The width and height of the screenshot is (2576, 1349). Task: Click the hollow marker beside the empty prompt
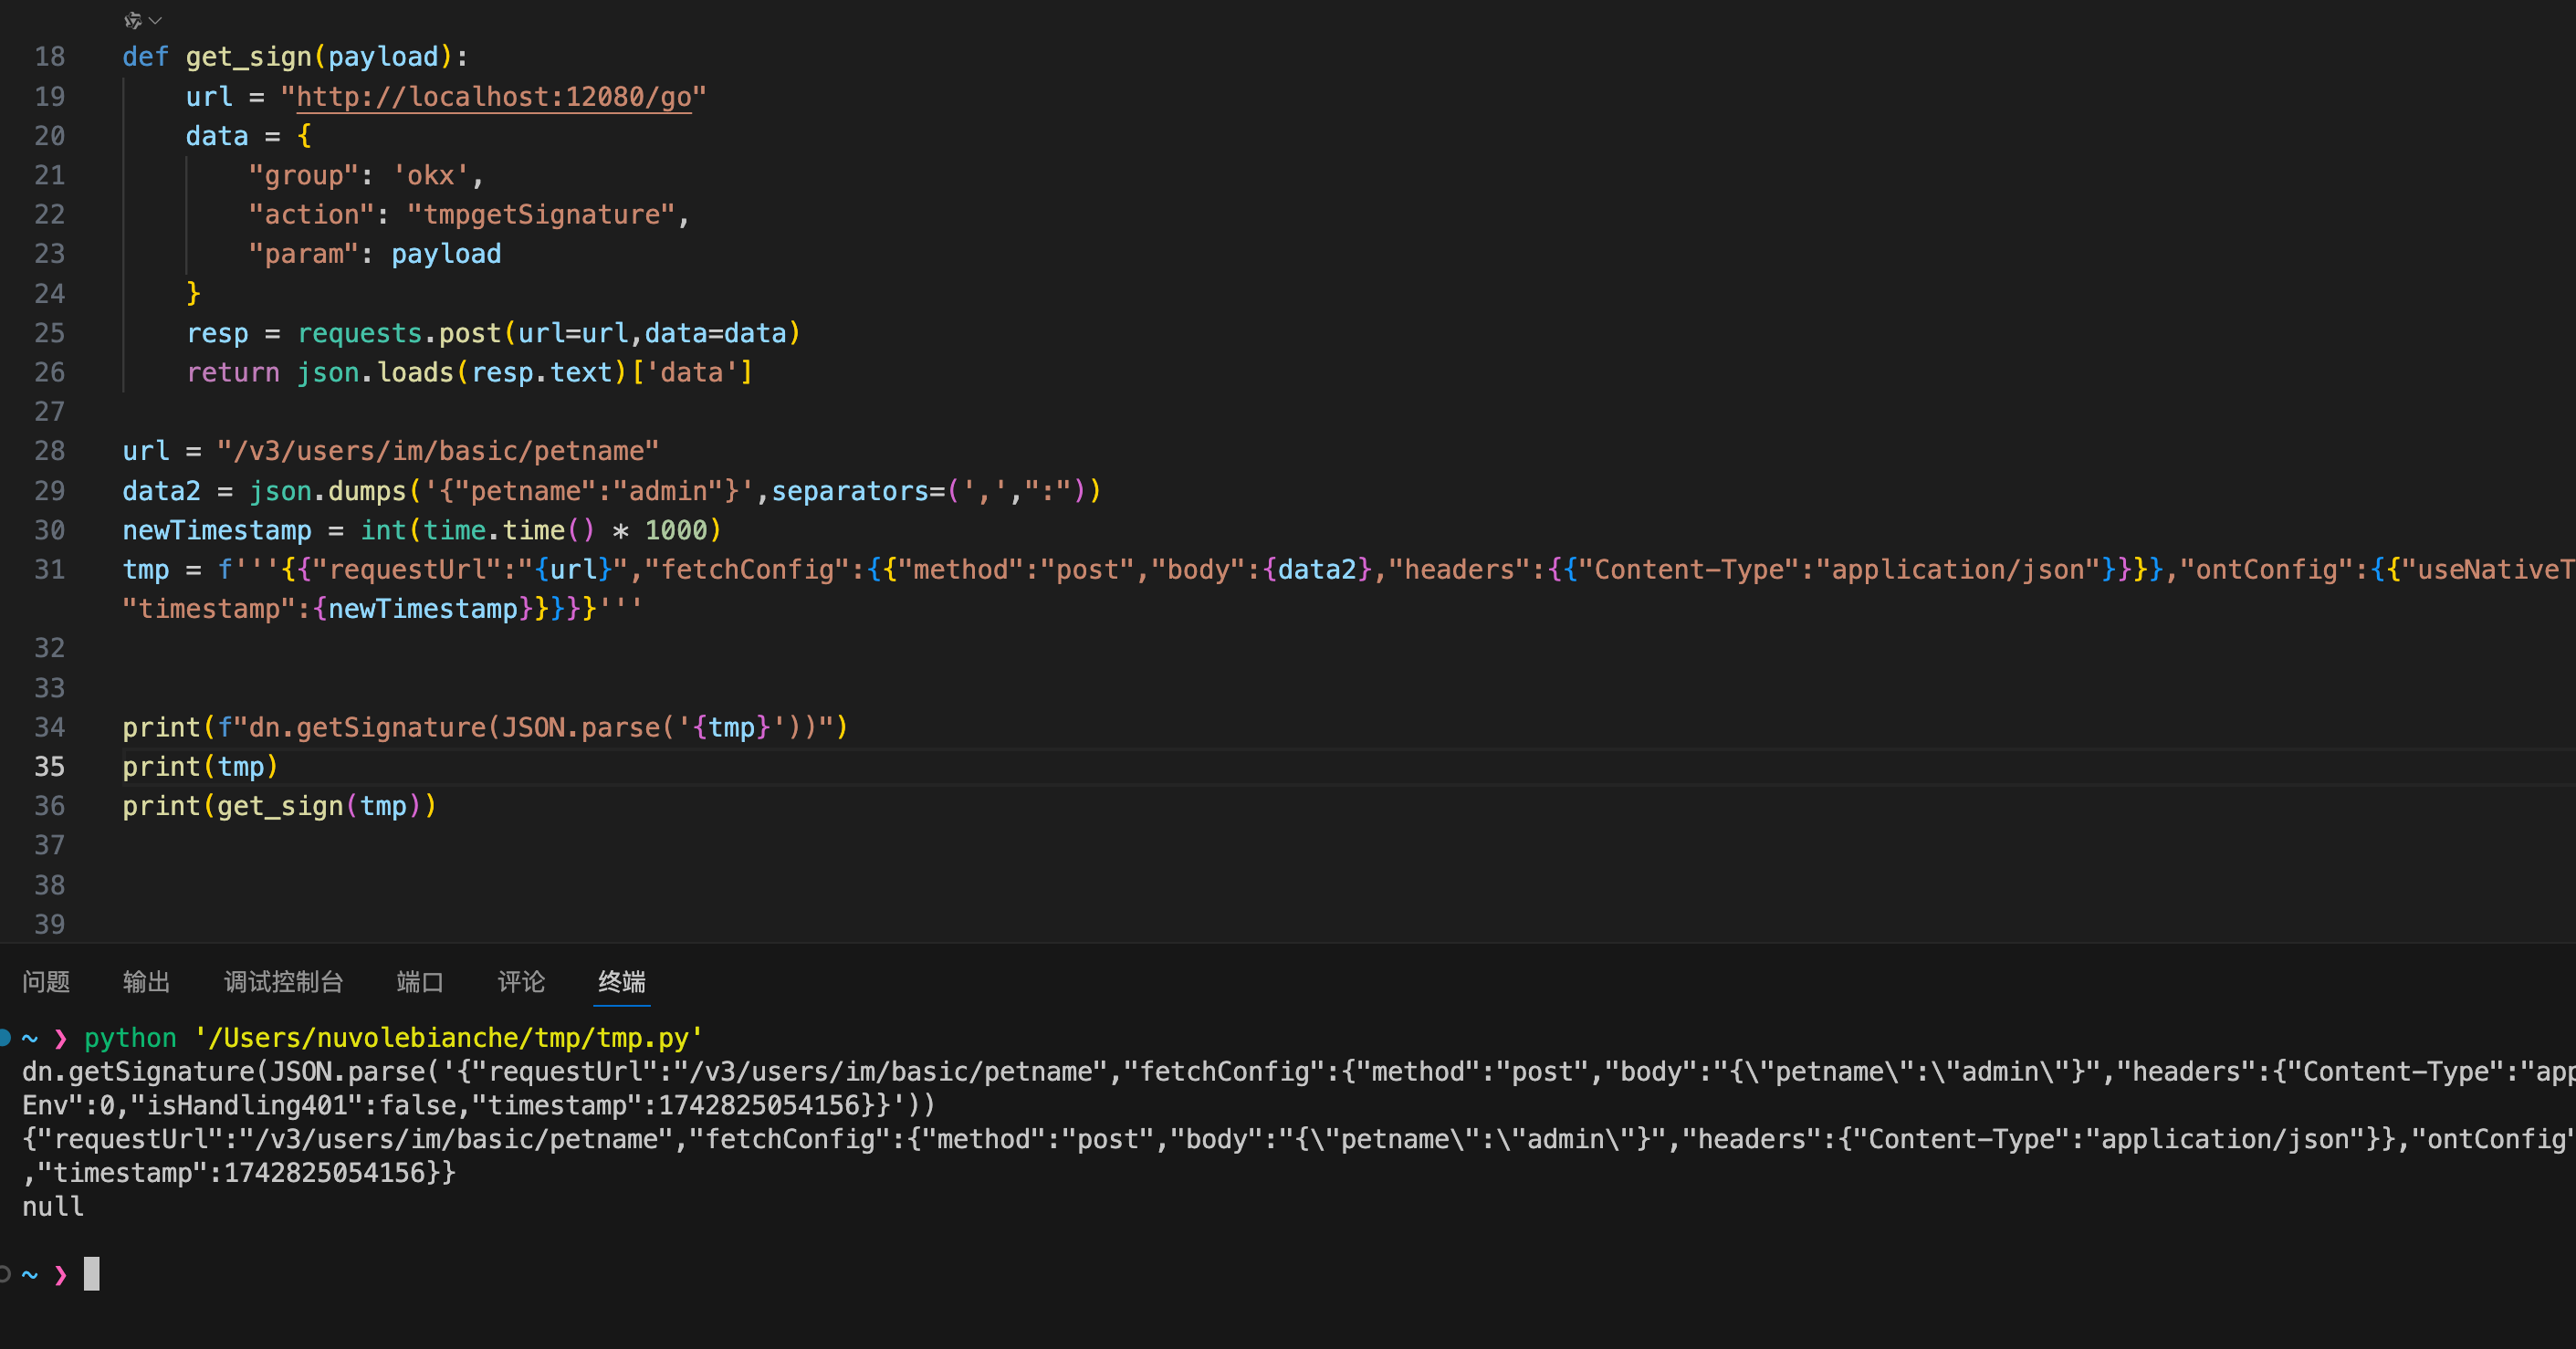5,1274
